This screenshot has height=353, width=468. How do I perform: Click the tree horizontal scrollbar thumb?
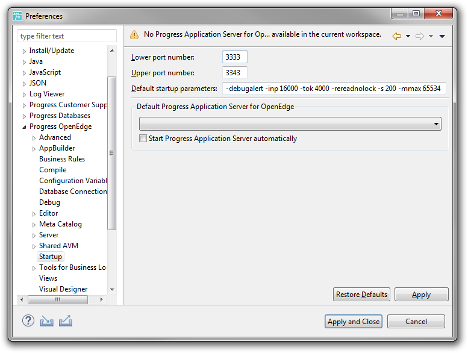58,299
